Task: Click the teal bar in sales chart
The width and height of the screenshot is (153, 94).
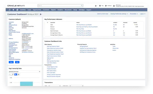Action: point(27,84)
